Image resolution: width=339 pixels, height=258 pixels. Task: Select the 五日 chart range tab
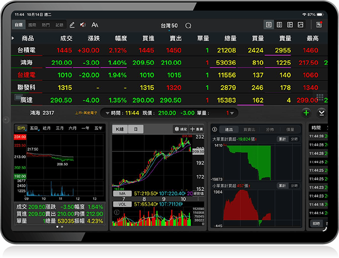pos(34,128)
